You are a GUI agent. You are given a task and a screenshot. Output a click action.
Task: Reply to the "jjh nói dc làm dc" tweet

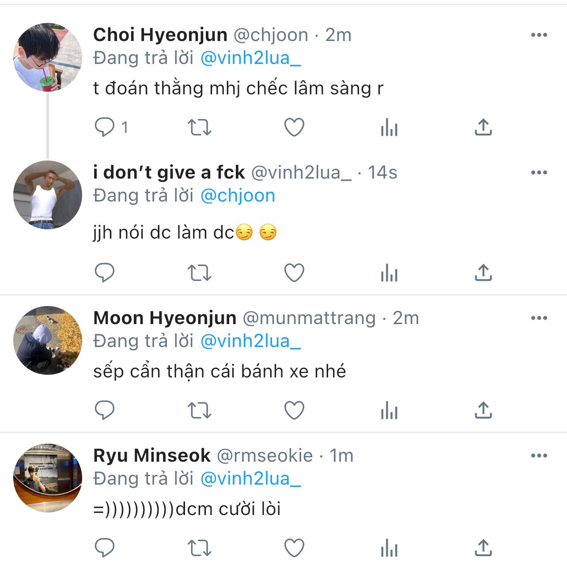tap(105, 273)
